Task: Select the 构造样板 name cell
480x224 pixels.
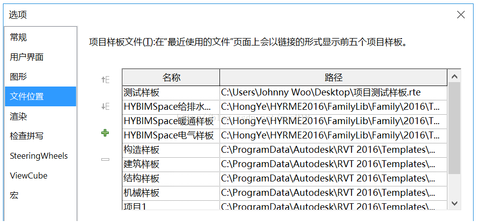Action: 171,150
